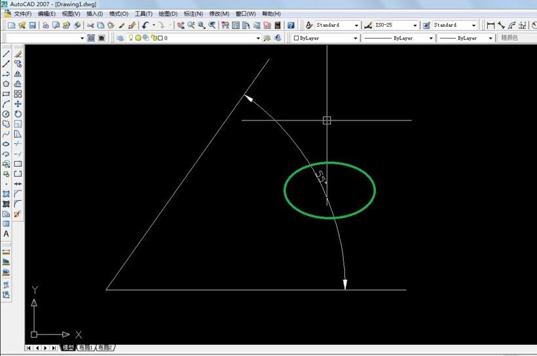
Task: Select the Rotate tool
Action: click(x=18, y=114)
